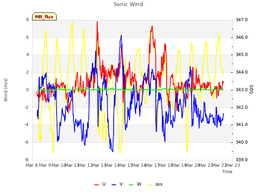
Task: Click the 4 left axis value
Action: point(27,55)
